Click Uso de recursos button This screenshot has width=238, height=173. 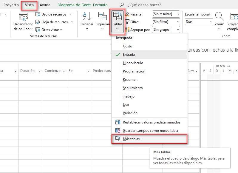54,14
